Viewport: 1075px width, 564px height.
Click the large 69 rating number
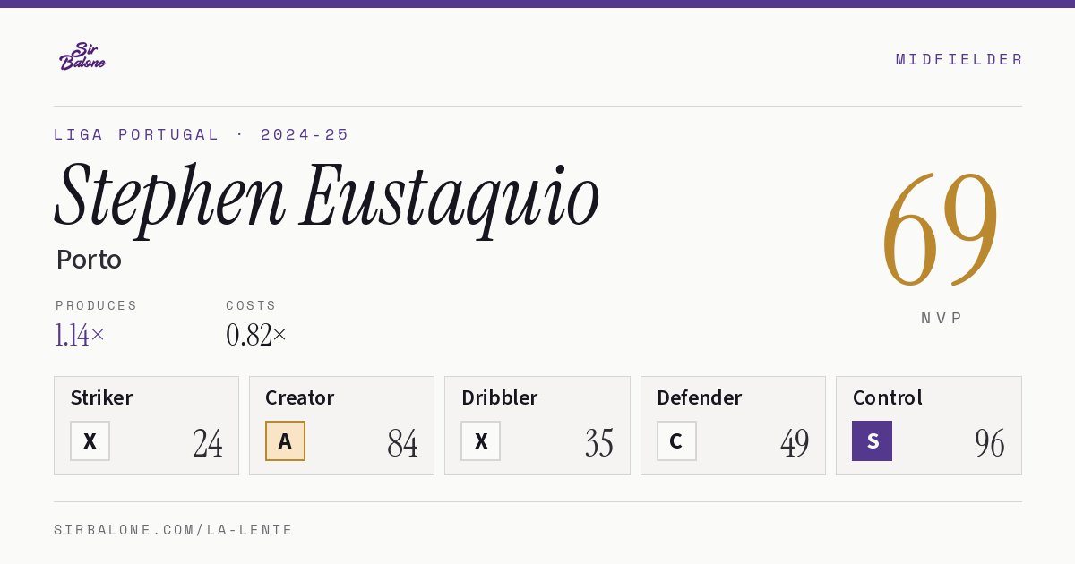tap(941, 229)
